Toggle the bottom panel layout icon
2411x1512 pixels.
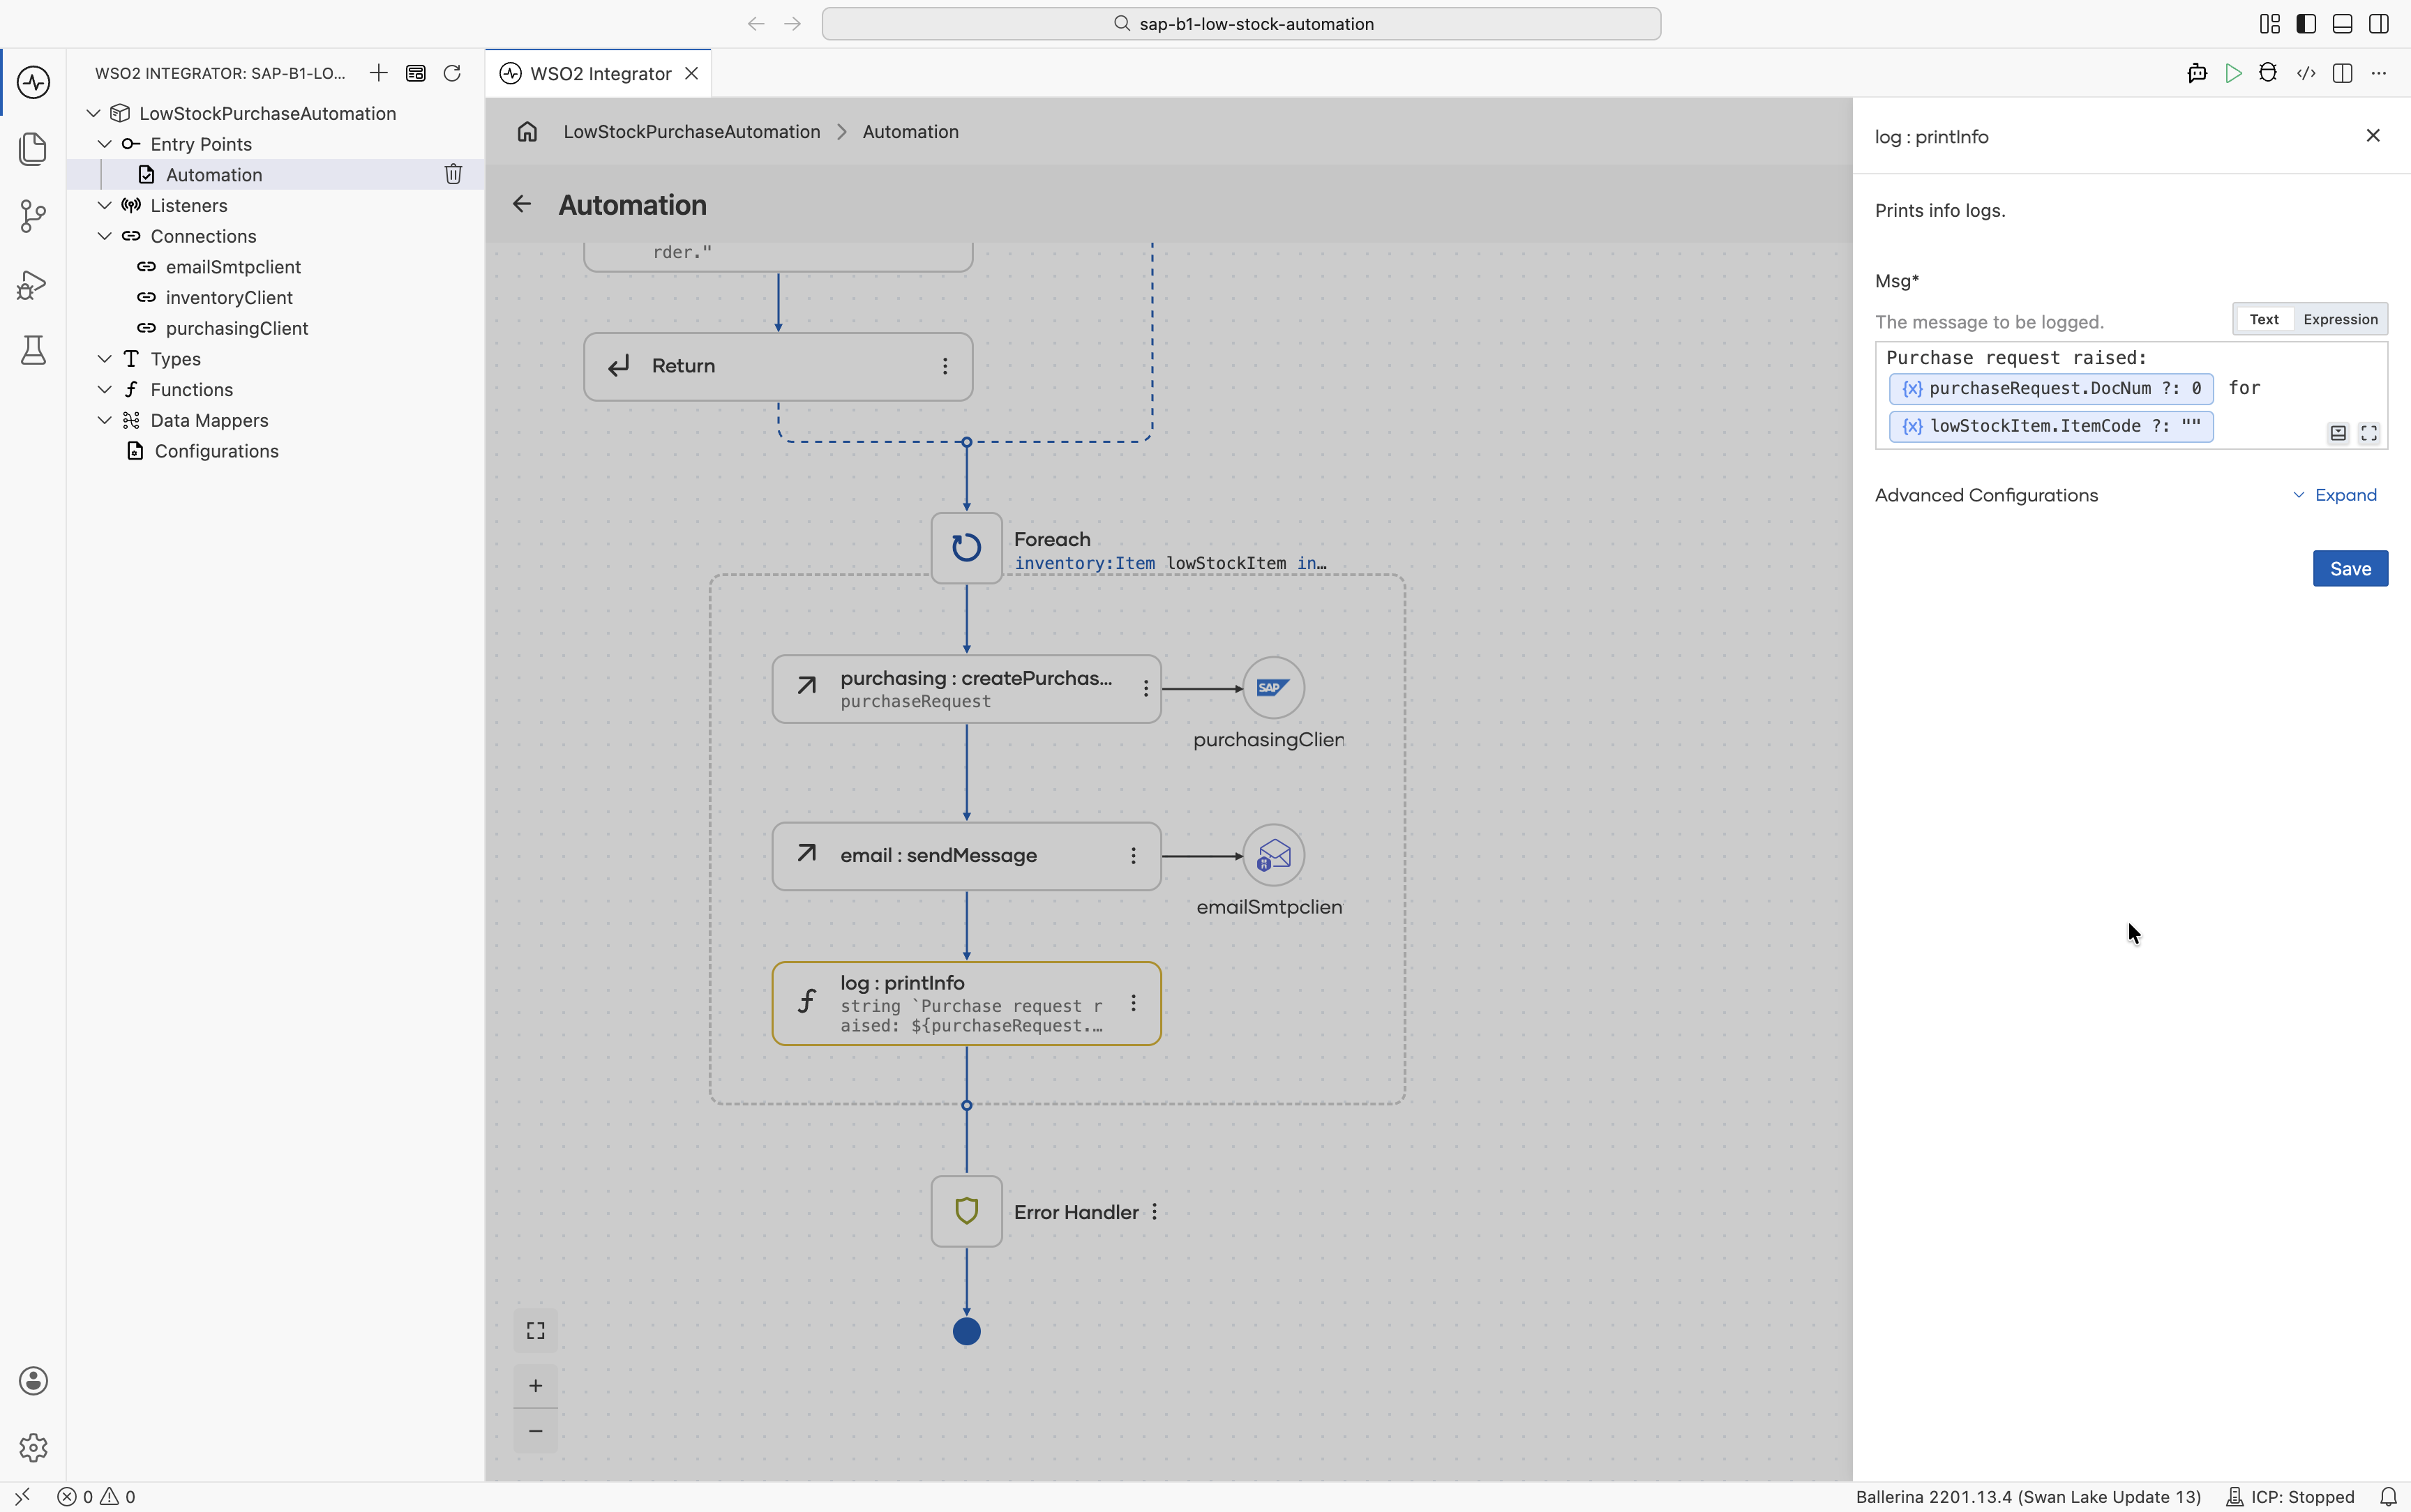click(2342, 24)
